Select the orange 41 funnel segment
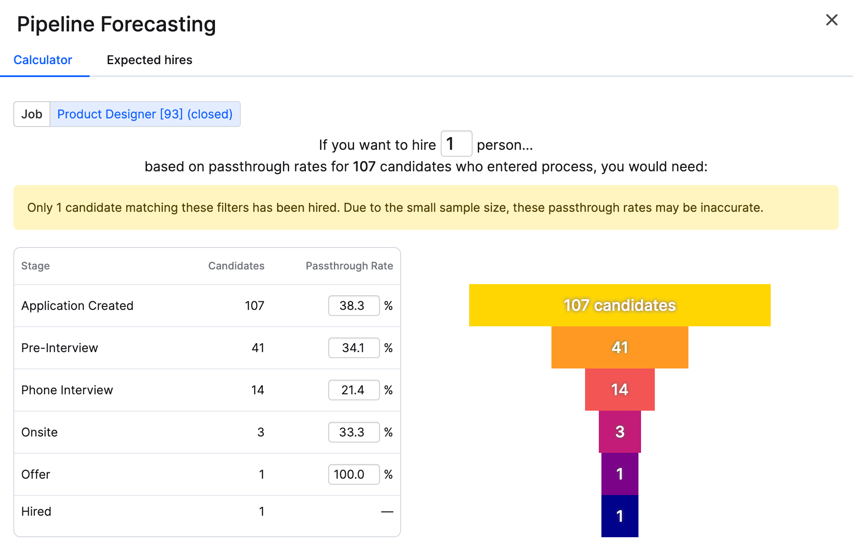This screenshot has height=551, width=853. tap(620, 347)
